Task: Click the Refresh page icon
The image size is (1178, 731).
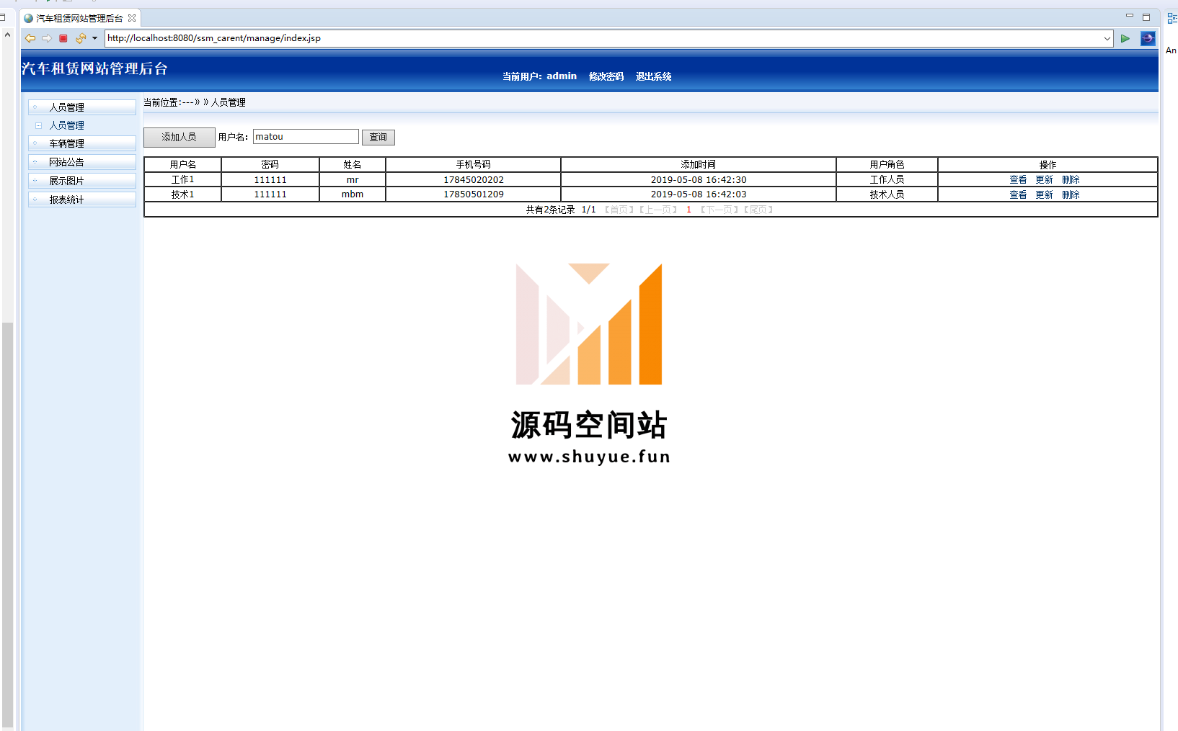Action: 80,38
